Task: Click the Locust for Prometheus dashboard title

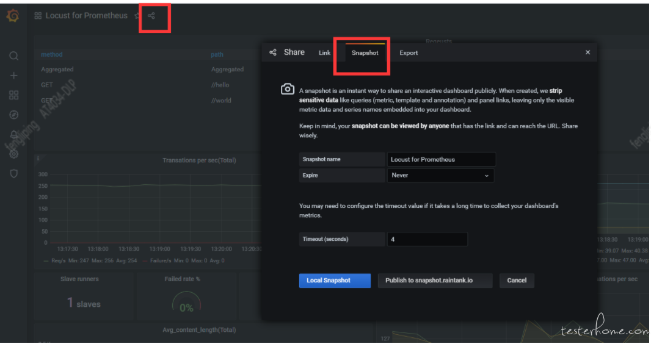Action: (86, 16)
